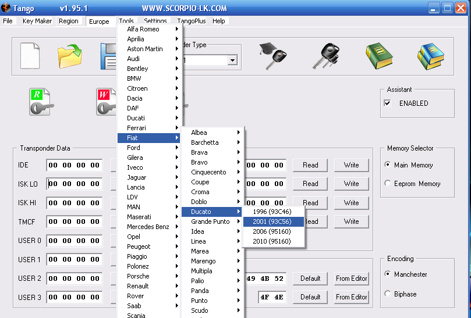Click From Editor beside 49 4B 52 row
This screenshot has height=318, width=471.
point(352,278)
